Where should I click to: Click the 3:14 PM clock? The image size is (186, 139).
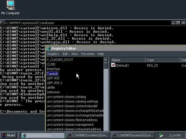tap(175, 136)
